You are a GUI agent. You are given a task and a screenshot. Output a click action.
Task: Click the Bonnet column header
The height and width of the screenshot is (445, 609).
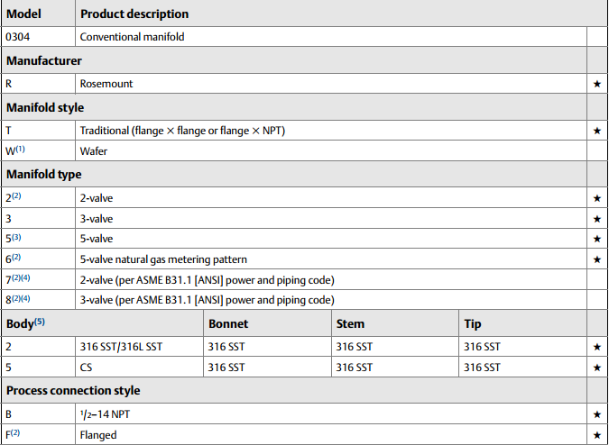tap(227, 323)
